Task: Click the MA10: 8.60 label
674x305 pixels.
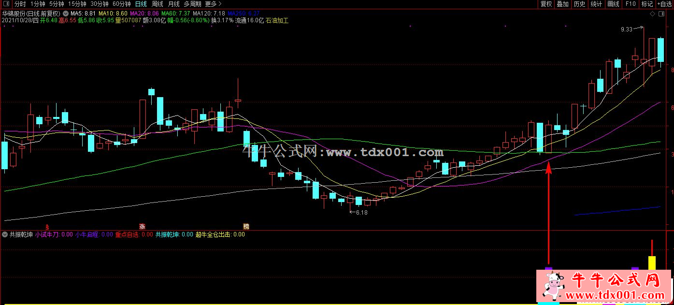Action: (113, 14)
